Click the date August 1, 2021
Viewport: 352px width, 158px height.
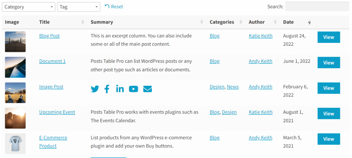[293, 116]
